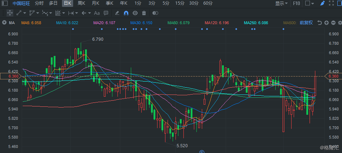Viewport: 342px width, 153px height.
Task: Delete drawings with the trash icon
Action: click(144, 13)
